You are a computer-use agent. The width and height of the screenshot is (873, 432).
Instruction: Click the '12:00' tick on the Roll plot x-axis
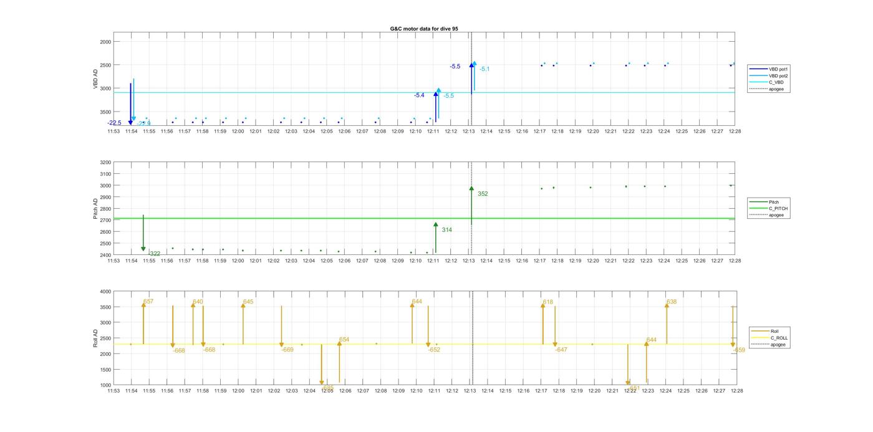click(x=238, y=391)
